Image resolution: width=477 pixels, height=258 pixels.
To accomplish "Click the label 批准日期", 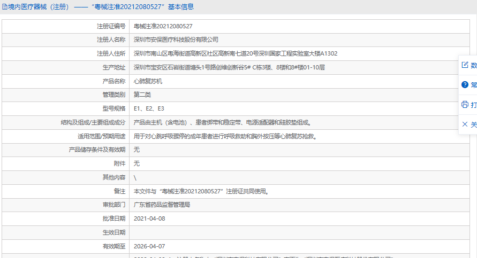I will point(114,219).
